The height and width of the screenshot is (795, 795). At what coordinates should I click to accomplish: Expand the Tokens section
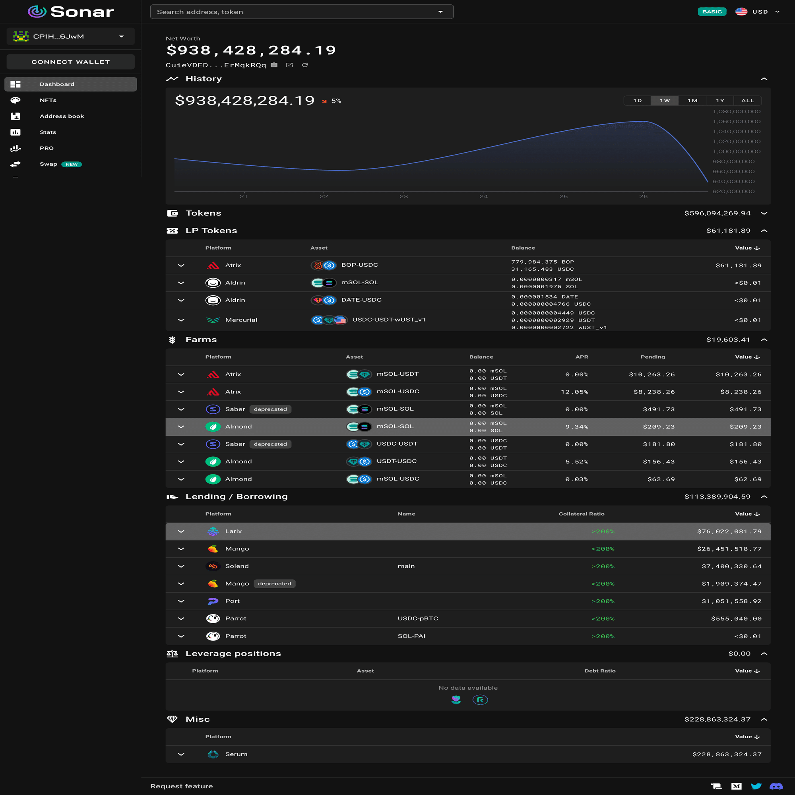pos(764,213)
